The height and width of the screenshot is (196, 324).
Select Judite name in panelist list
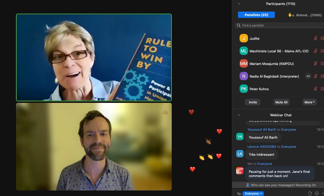tap(254, 39)
